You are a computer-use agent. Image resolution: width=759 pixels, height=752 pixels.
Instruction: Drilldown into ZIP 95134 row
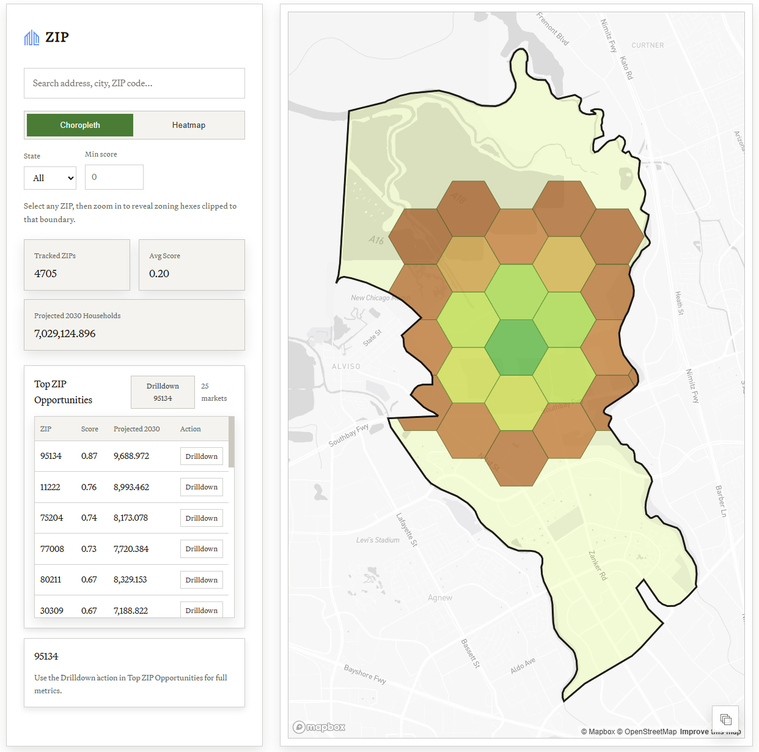tap(202, 456)
